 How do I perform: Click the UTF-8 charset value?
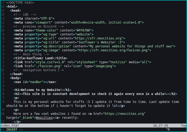point(47,19)
